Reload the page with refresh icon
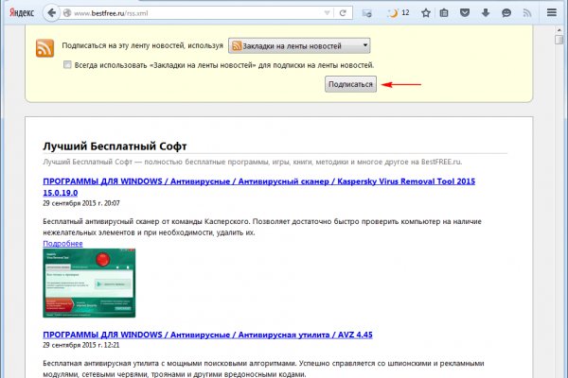 (343, 13)
